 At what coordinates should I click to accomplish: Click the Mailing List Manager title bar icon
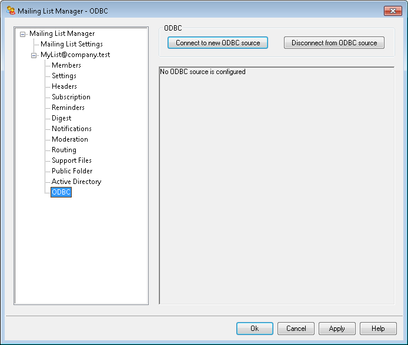(x=11, y=11)
